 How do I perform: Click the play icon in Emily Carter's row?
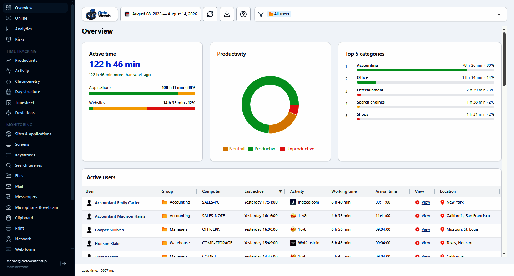(x=417, y=202)
